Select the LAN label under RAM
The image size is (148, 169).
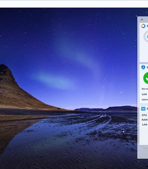(145, 124)
